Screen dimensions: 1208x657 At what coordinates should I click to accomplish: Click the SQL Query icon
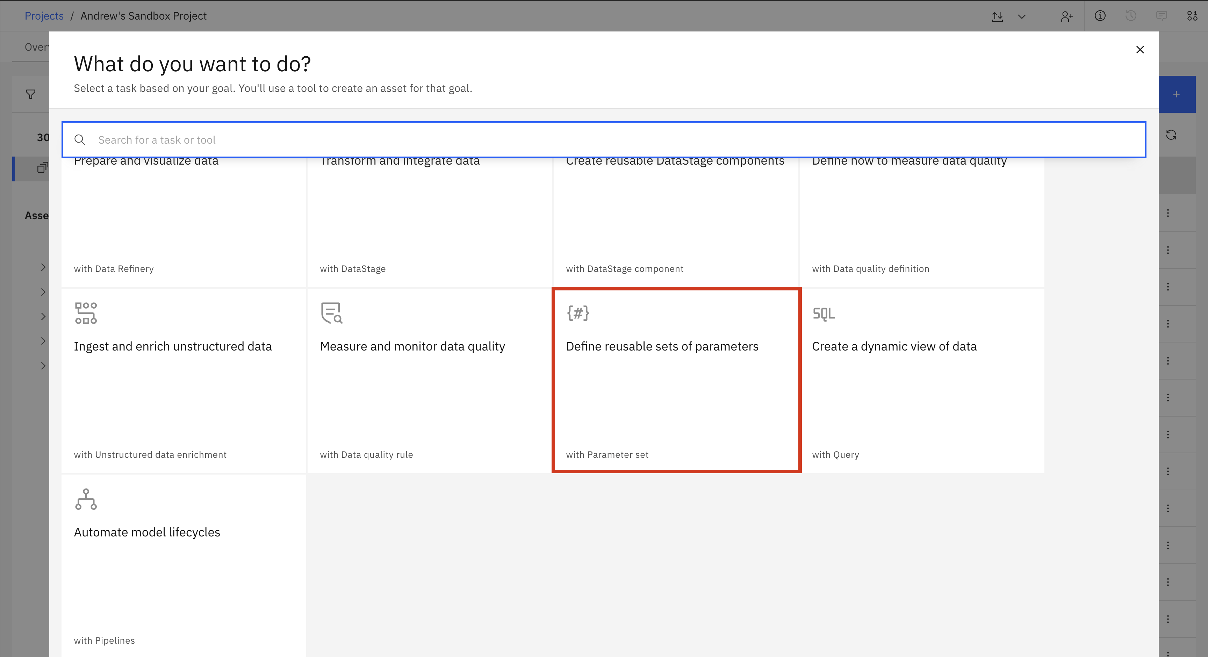pos(824,313)
